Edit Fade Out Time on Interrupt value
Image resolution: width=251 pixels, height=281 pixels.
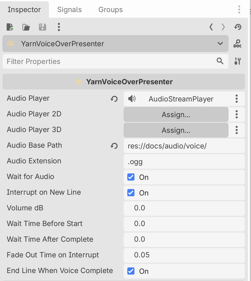coord(184,255)
